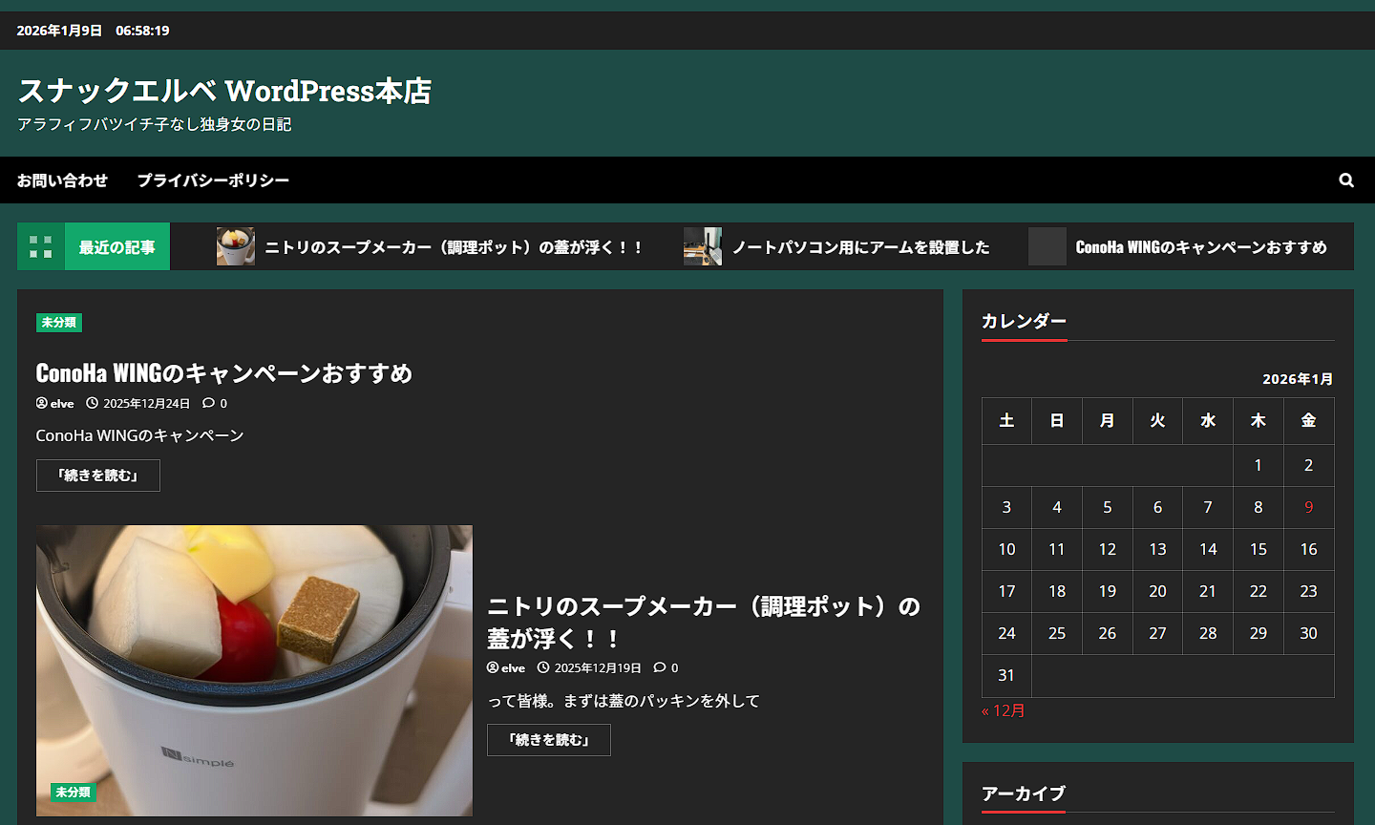Screen dimensions: 1375x825
Task: Click author elve on the ニトリ post
Action: tap(506, 668)
